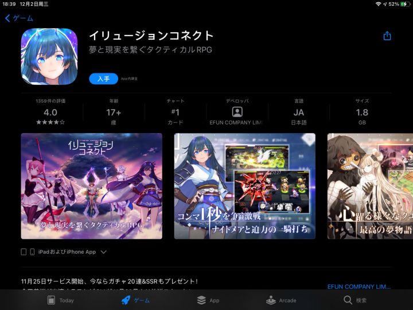Tap the developer person icon

[237, 112]
